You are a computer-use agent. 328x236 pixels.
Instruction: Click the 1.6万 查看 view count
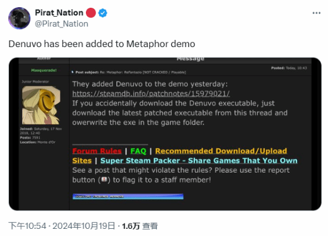point(140,226)
